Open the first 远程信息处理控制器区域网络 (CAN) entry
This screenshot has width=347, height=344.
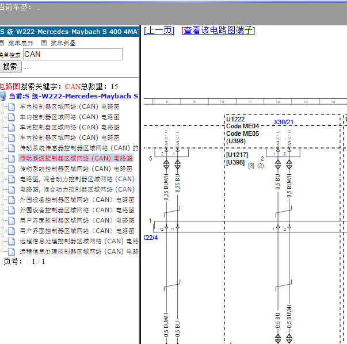(79, 241)
